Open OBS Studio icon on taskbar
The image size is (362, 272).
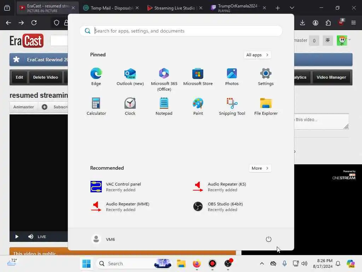[228, 263]
